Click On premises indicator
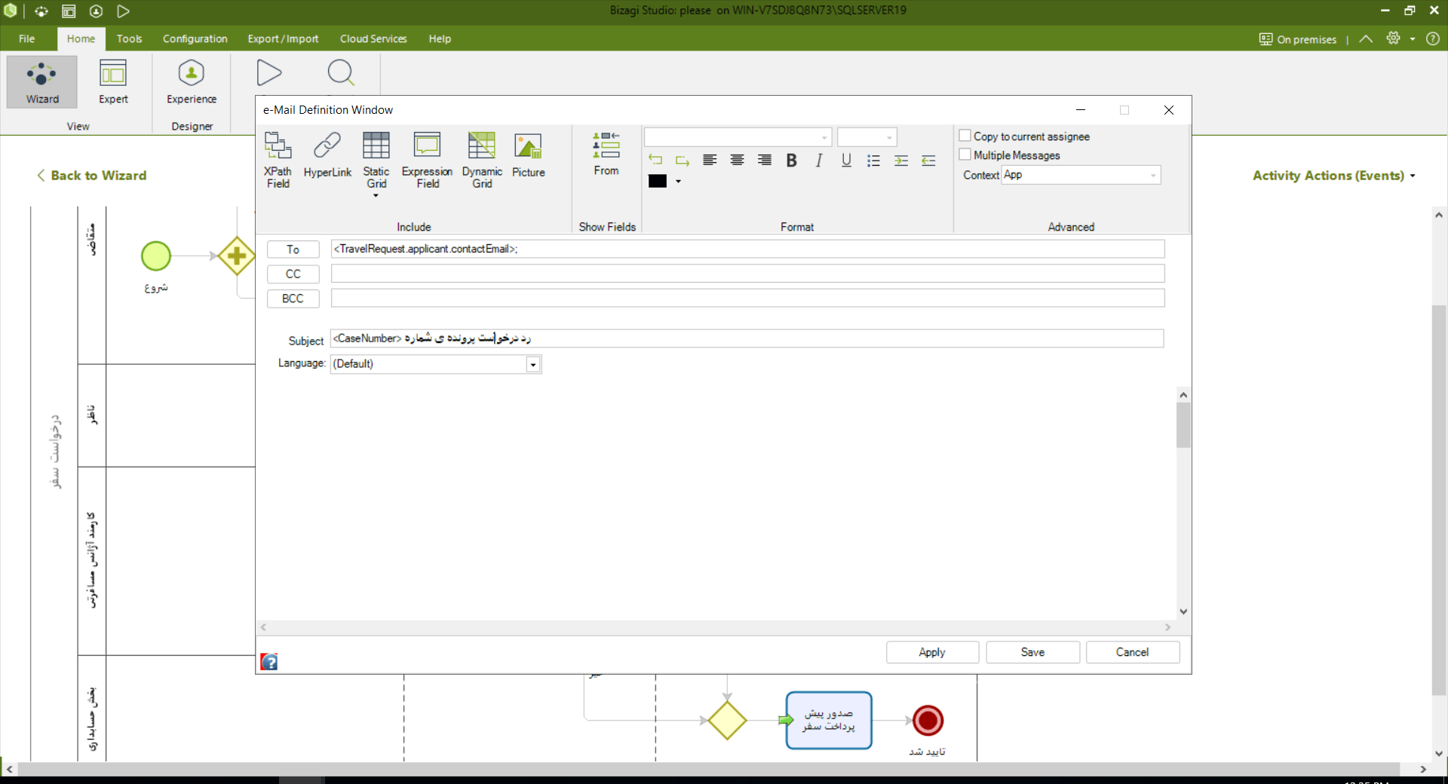The height and width of the screenshot is (784, 1448). 1297,39
